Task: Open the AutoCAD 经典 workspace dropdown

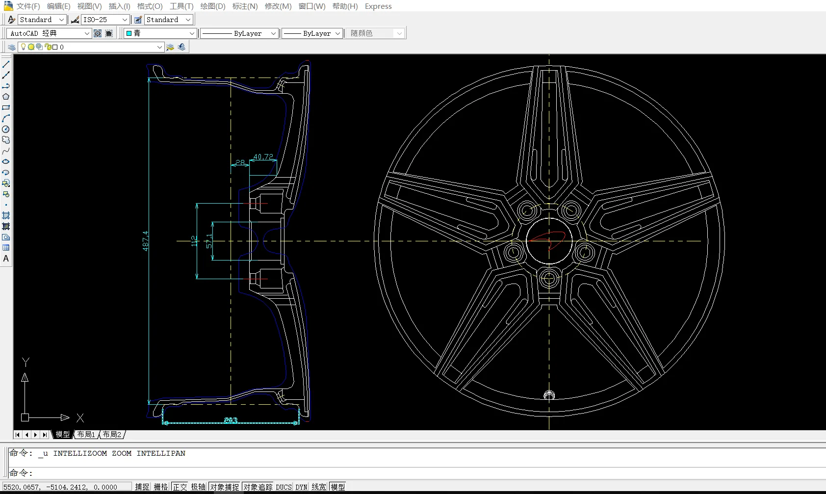Action: coord(87,33)
